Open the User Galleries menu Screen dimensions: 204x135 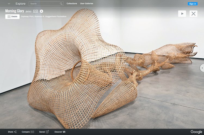[x=87, y=4]
